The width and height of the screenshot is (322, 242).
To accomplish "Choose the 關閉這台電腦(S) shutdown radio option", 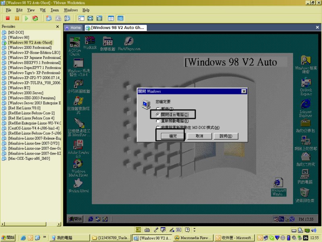I will 172,115.
